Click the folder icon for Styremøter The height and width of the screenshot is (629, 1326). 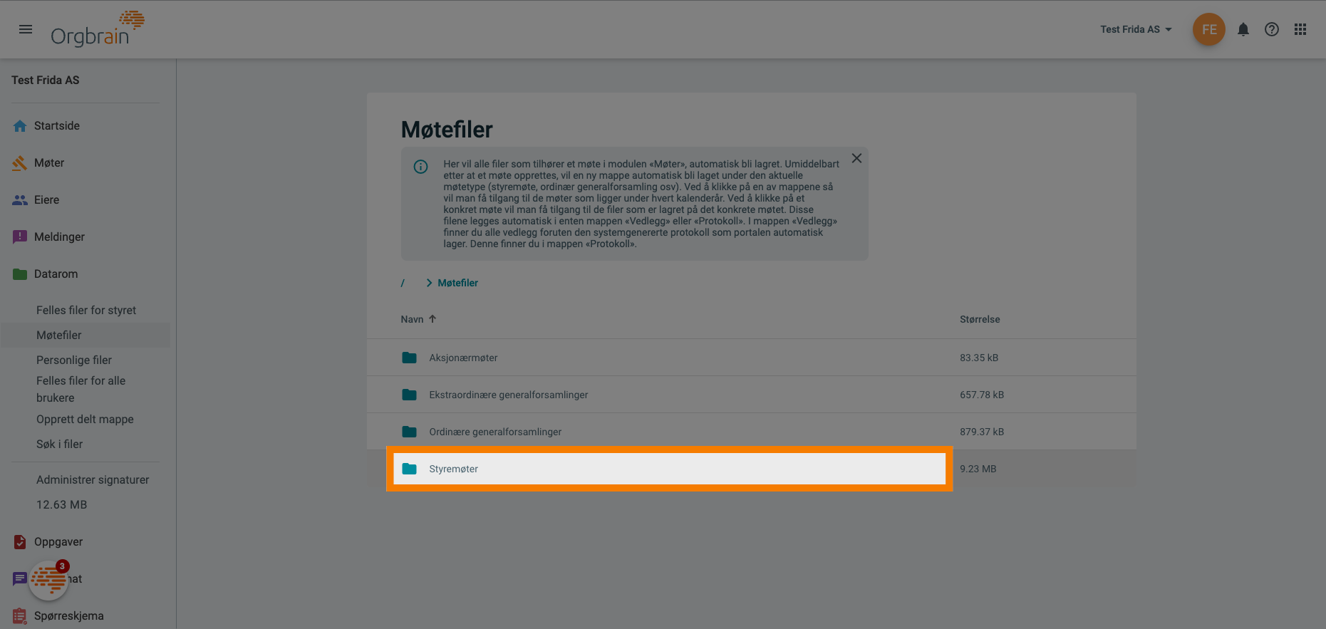pos(409,469)
